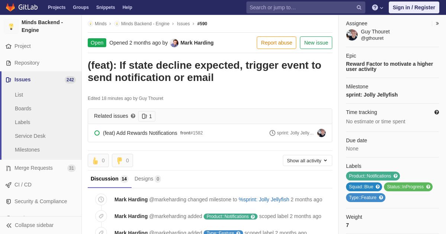Click the Issues sidebar icon
The height and width of the screenshot is (234, 446).
pyautogui.click(x=9, y=80)
